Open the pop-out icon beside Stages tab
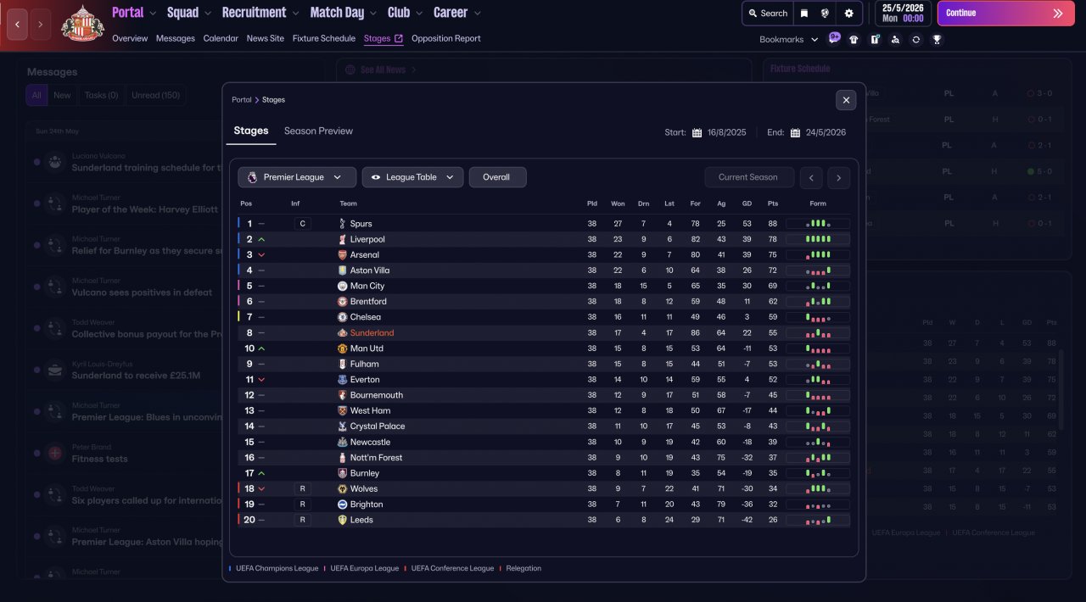 [x=399, y=38]
